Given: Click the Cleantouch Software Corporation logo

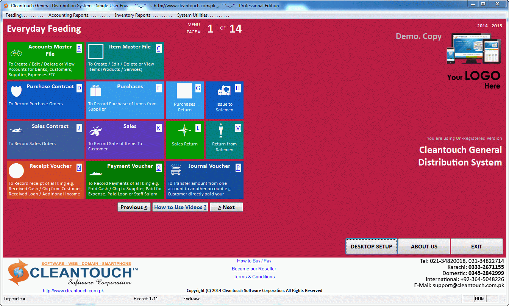Looking at the screenshot, I should [x=73, y=273].
